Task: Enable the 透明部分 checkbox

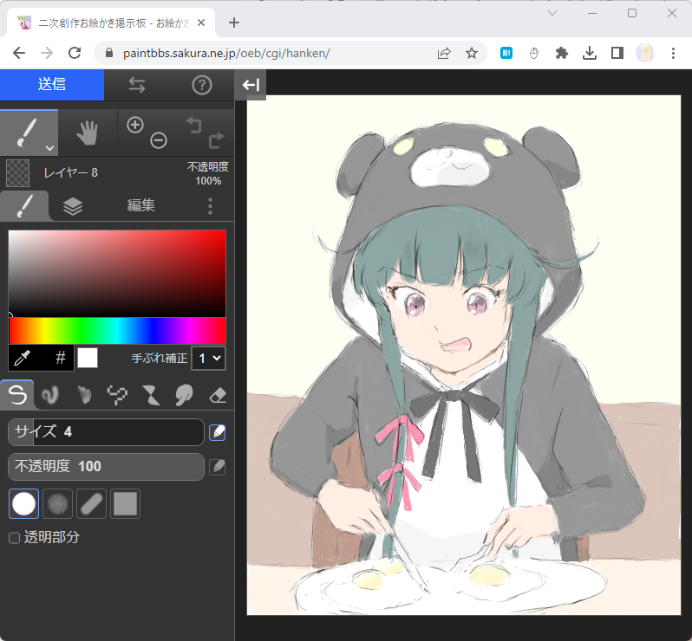Action: tap(15, 537)
